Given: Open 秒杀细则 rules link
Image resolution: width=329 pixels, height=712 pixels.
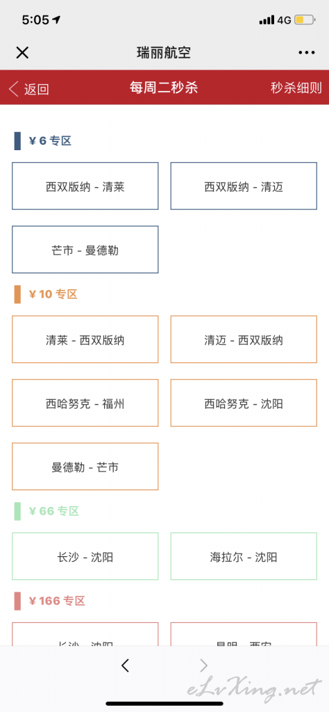Looking at the screenshot, I should 296,88.
